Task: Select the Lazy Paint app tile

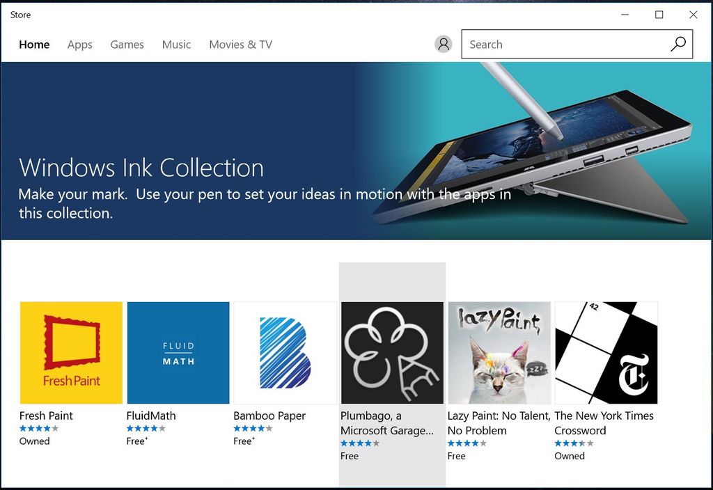Action: [x=499, y=352]
